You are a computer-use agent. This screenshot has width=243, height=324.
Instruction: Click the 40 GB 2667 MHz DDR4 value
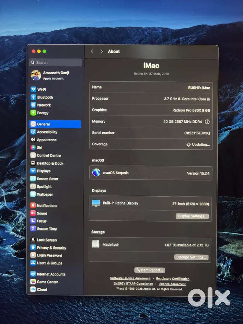pos(182,122)
